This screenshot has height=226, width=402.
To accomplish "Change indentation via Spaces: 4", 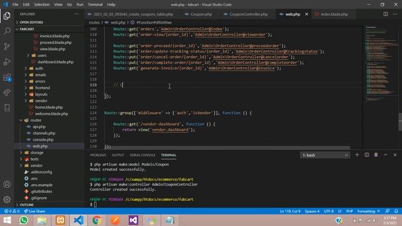I will pos(312,211).
